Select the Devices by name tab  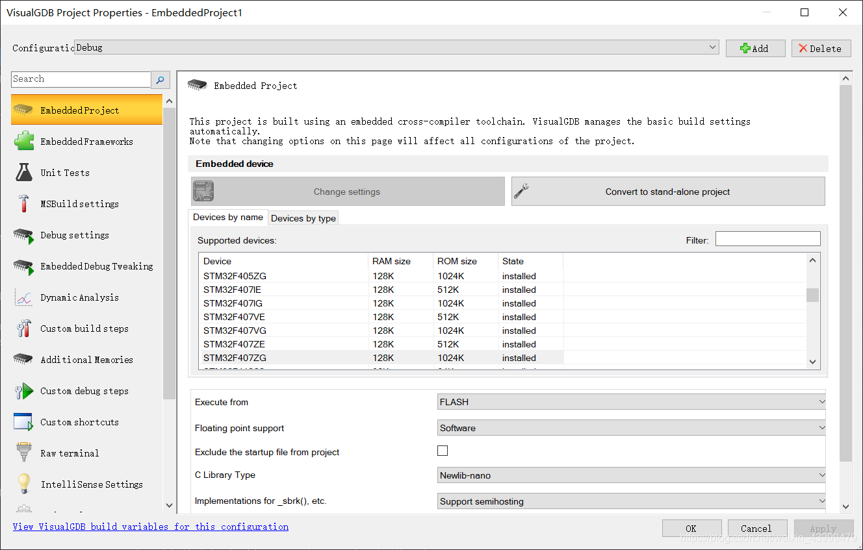228,218
